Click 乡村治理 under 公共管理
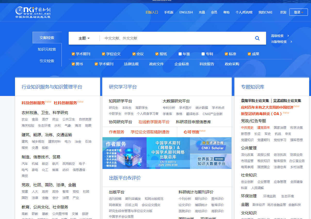The height and width of the screenshot is (219, 311). pyautogui.click(x=297, y=167)
